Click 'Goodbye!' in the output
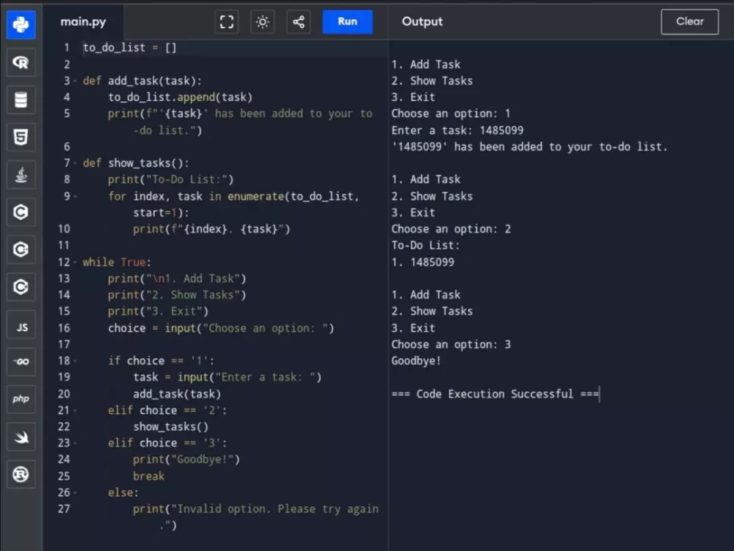Image resolution: width=734 pixels, height=551 pixels. [416, 361]
